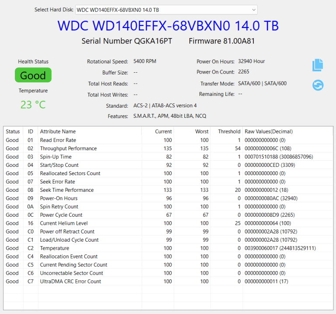The width and height of the screenshot is (336, 314).
Task: Select the Temperature attribute row
Action: (x=168, y=248)
